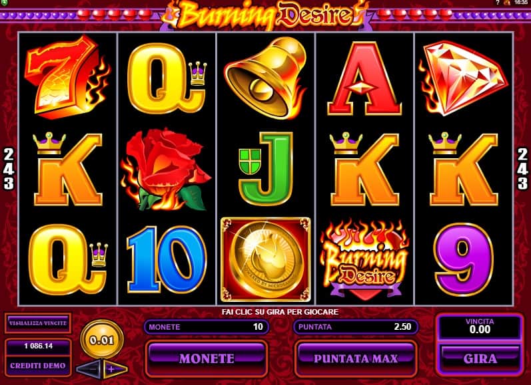
Task: Select the purple 9 symbol
Action: [463, 259]
